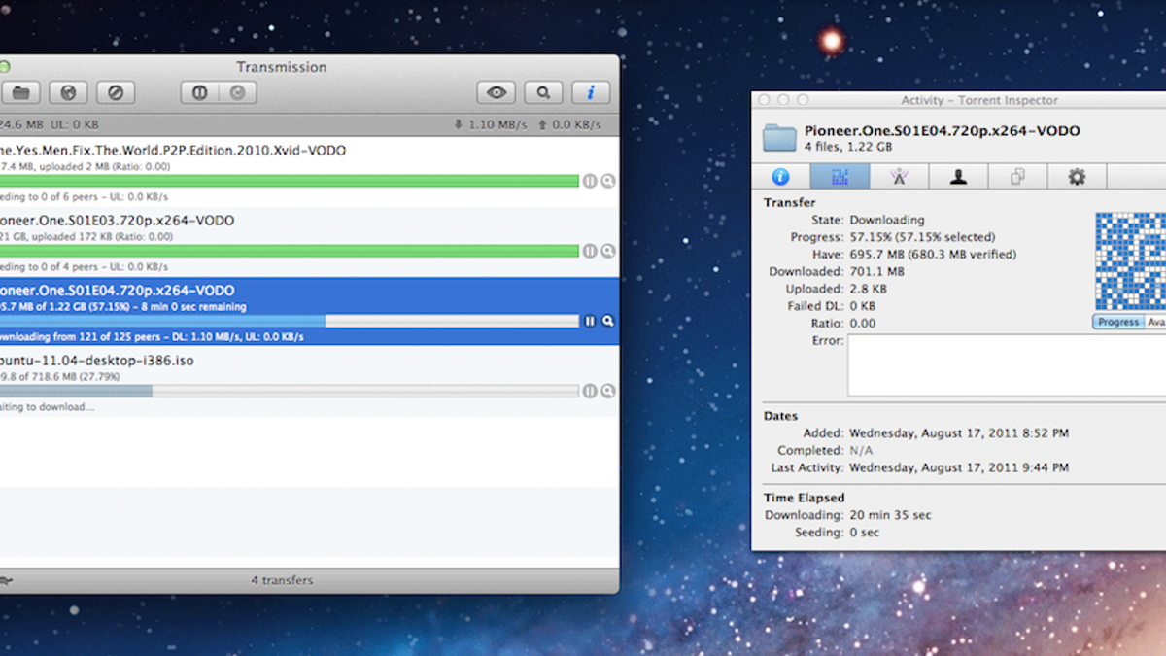The height and width of the screenshot is (656, 1166).
Task: Select the Progress pieces view segment
Action: [1118, 322]
